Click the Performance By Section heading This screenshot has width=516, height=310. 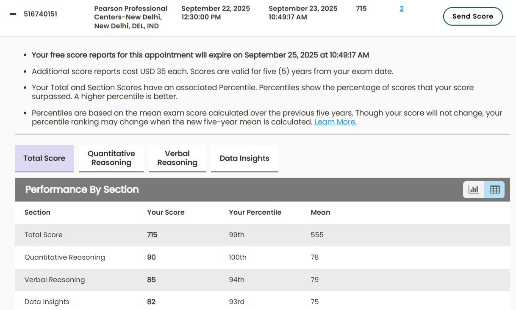82,190
